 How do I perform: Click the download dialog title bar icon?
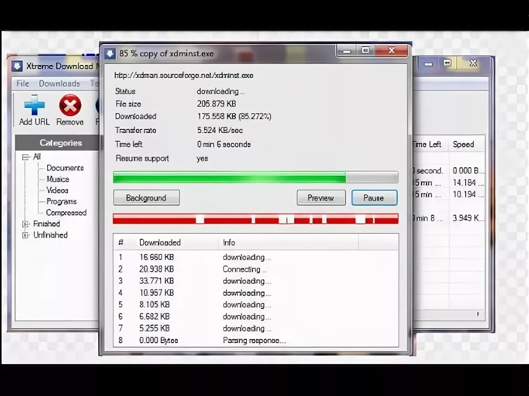(x=110, y=53)
